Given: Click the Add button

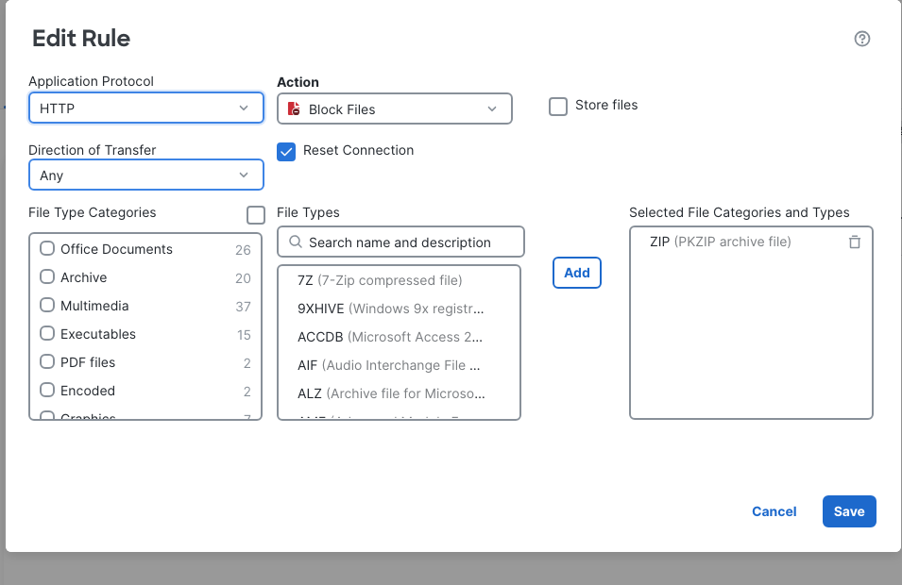Looking at the screenshot, I should (577, 273).
